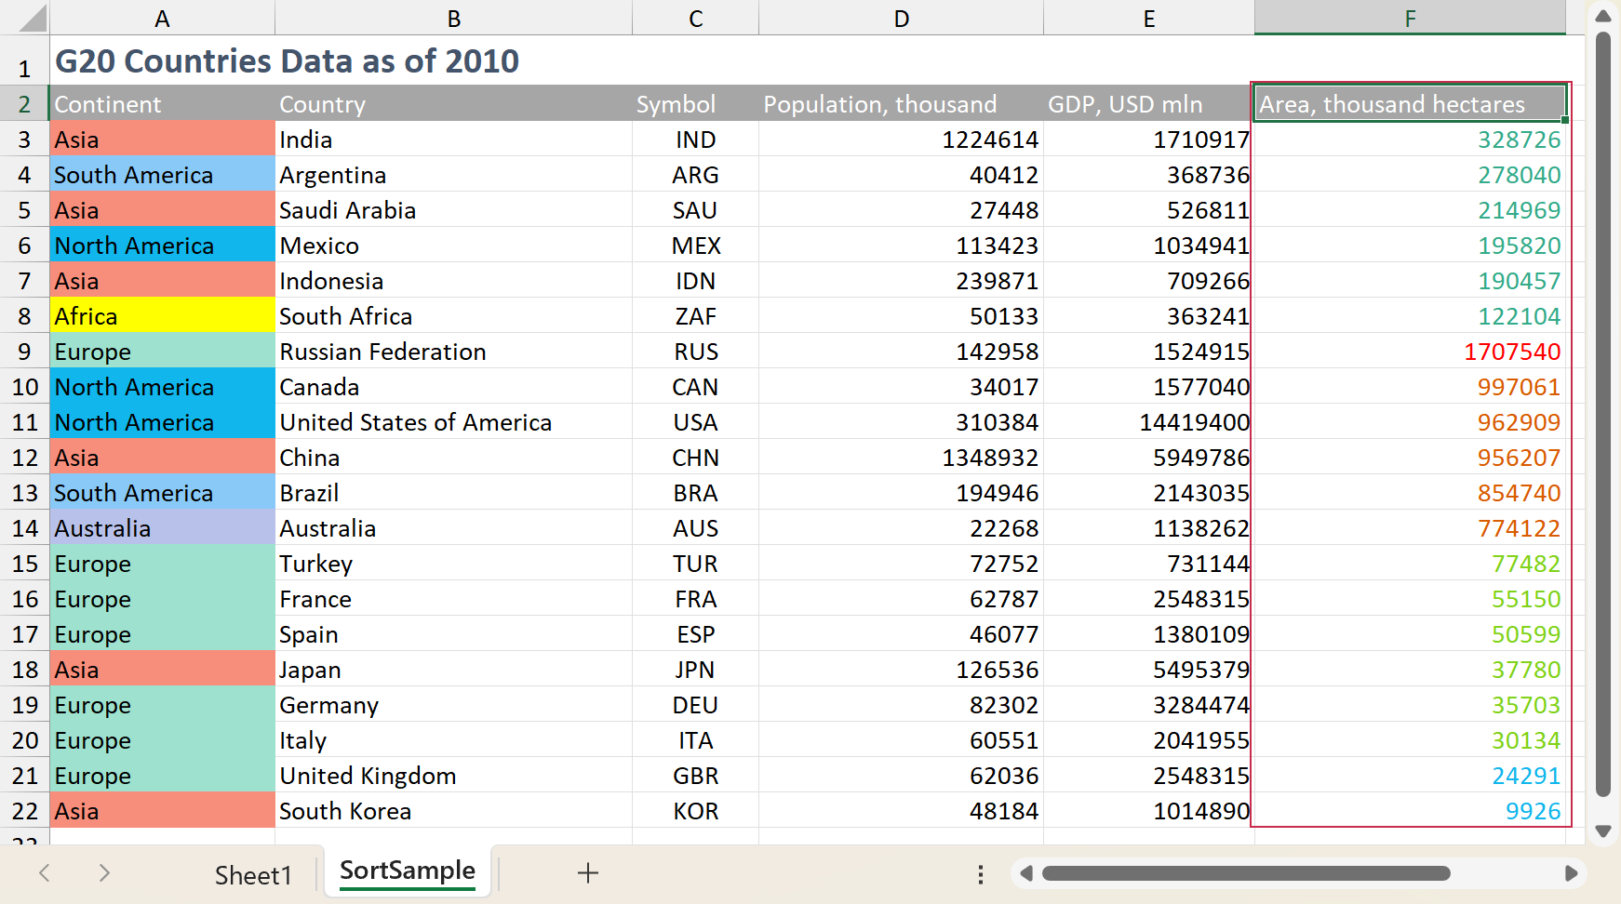Click red area value 1707540

pyautogui.click(x=1410, y=352)
